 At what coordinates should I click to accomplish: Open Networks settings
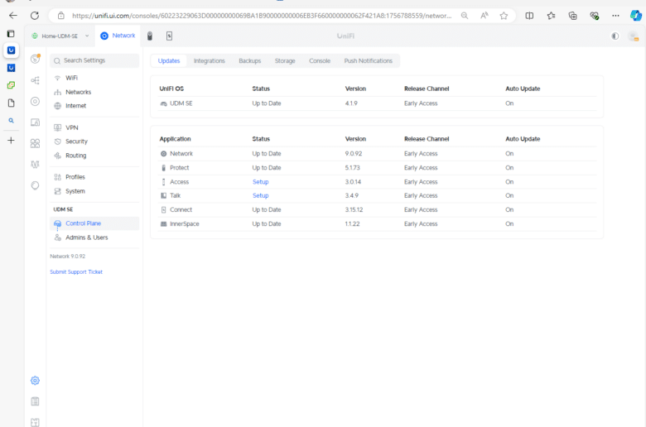pos(79,92)
